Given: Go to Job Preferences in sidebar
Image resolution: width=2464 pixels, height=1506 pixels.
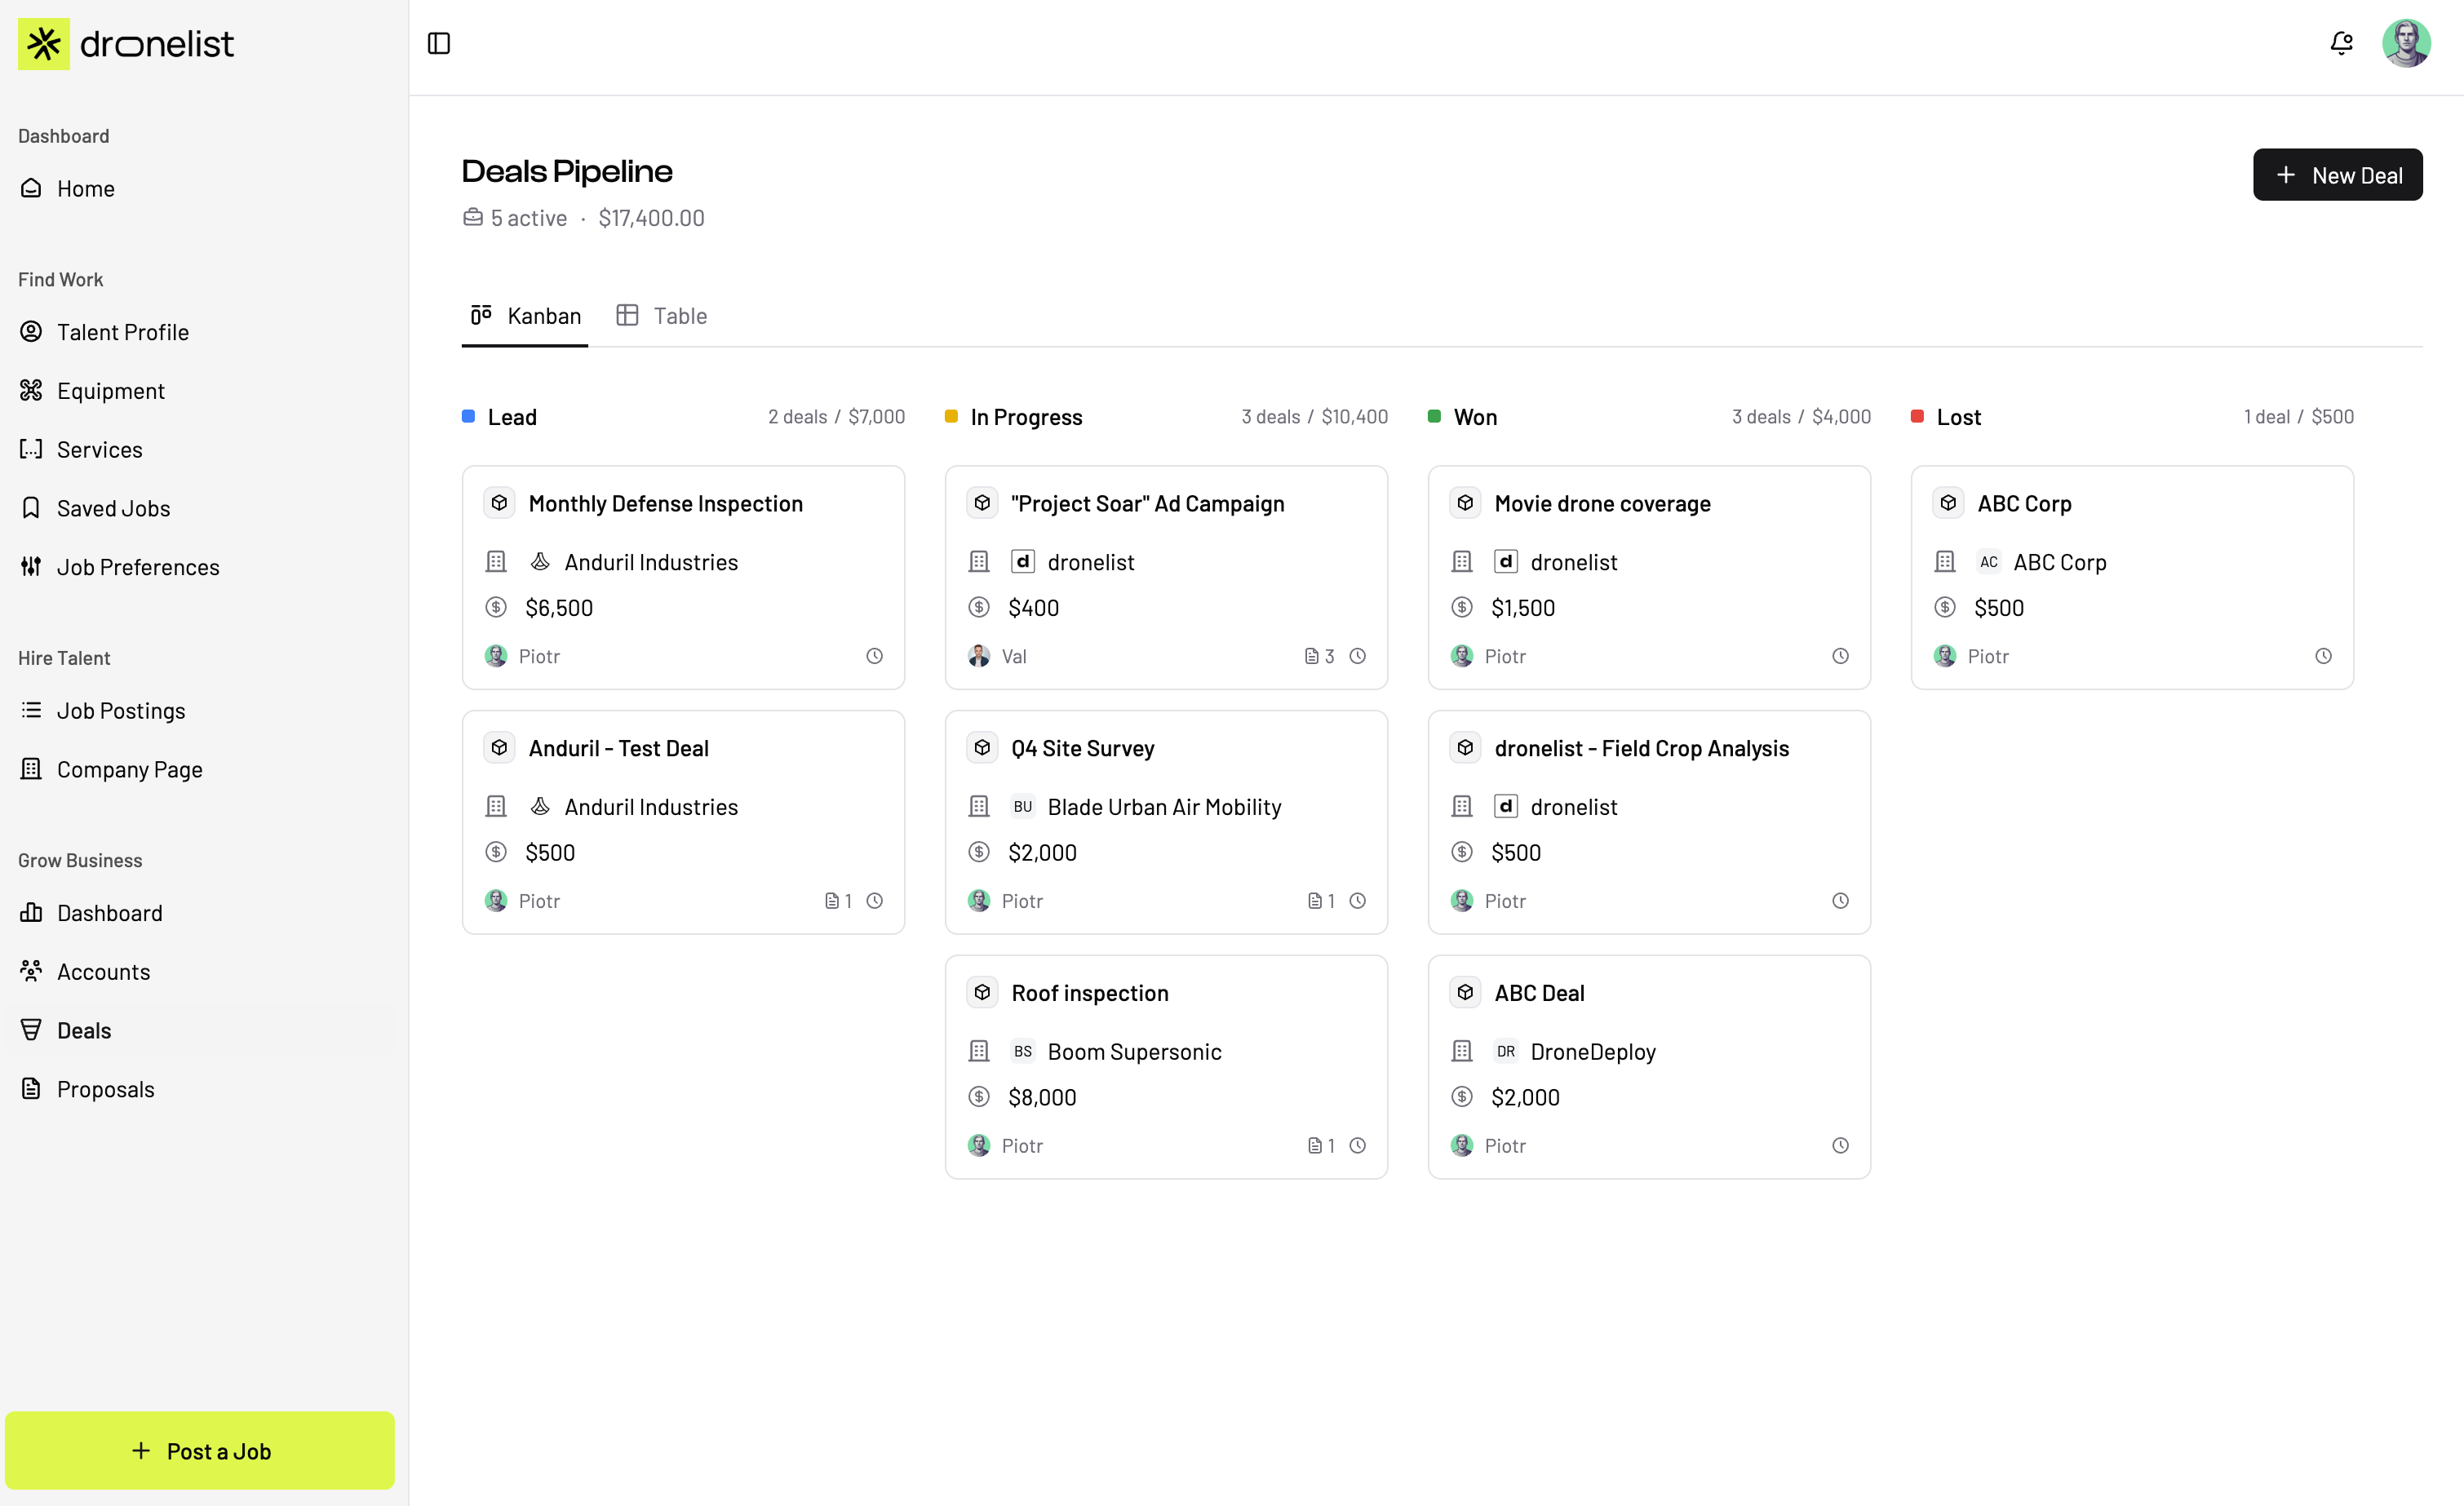Looking at the screenshot, I should pyautogui.click(x=137, y=567).
